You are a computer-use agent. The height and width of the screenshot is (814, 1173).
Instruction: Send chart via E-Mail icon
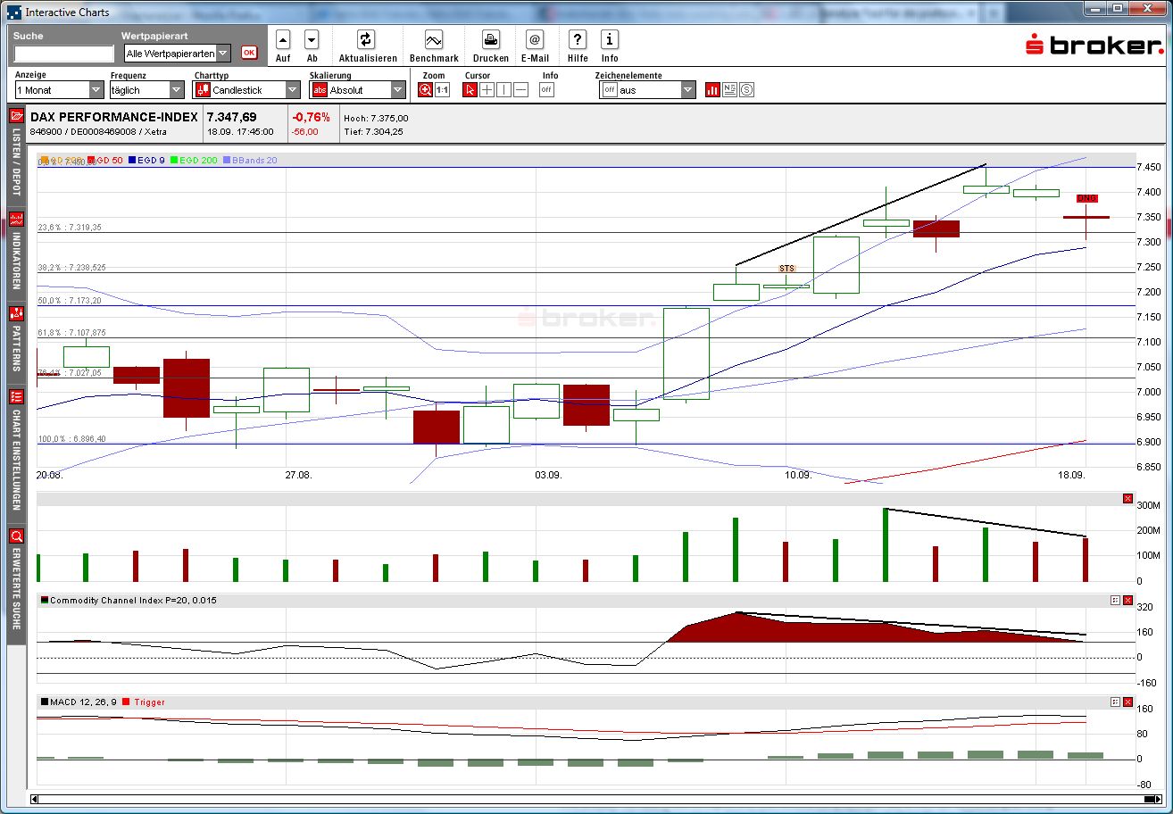(535, 39)
